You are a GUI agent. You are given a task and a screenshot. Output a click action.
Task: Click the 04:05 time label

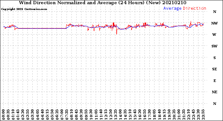coord(37,115)
